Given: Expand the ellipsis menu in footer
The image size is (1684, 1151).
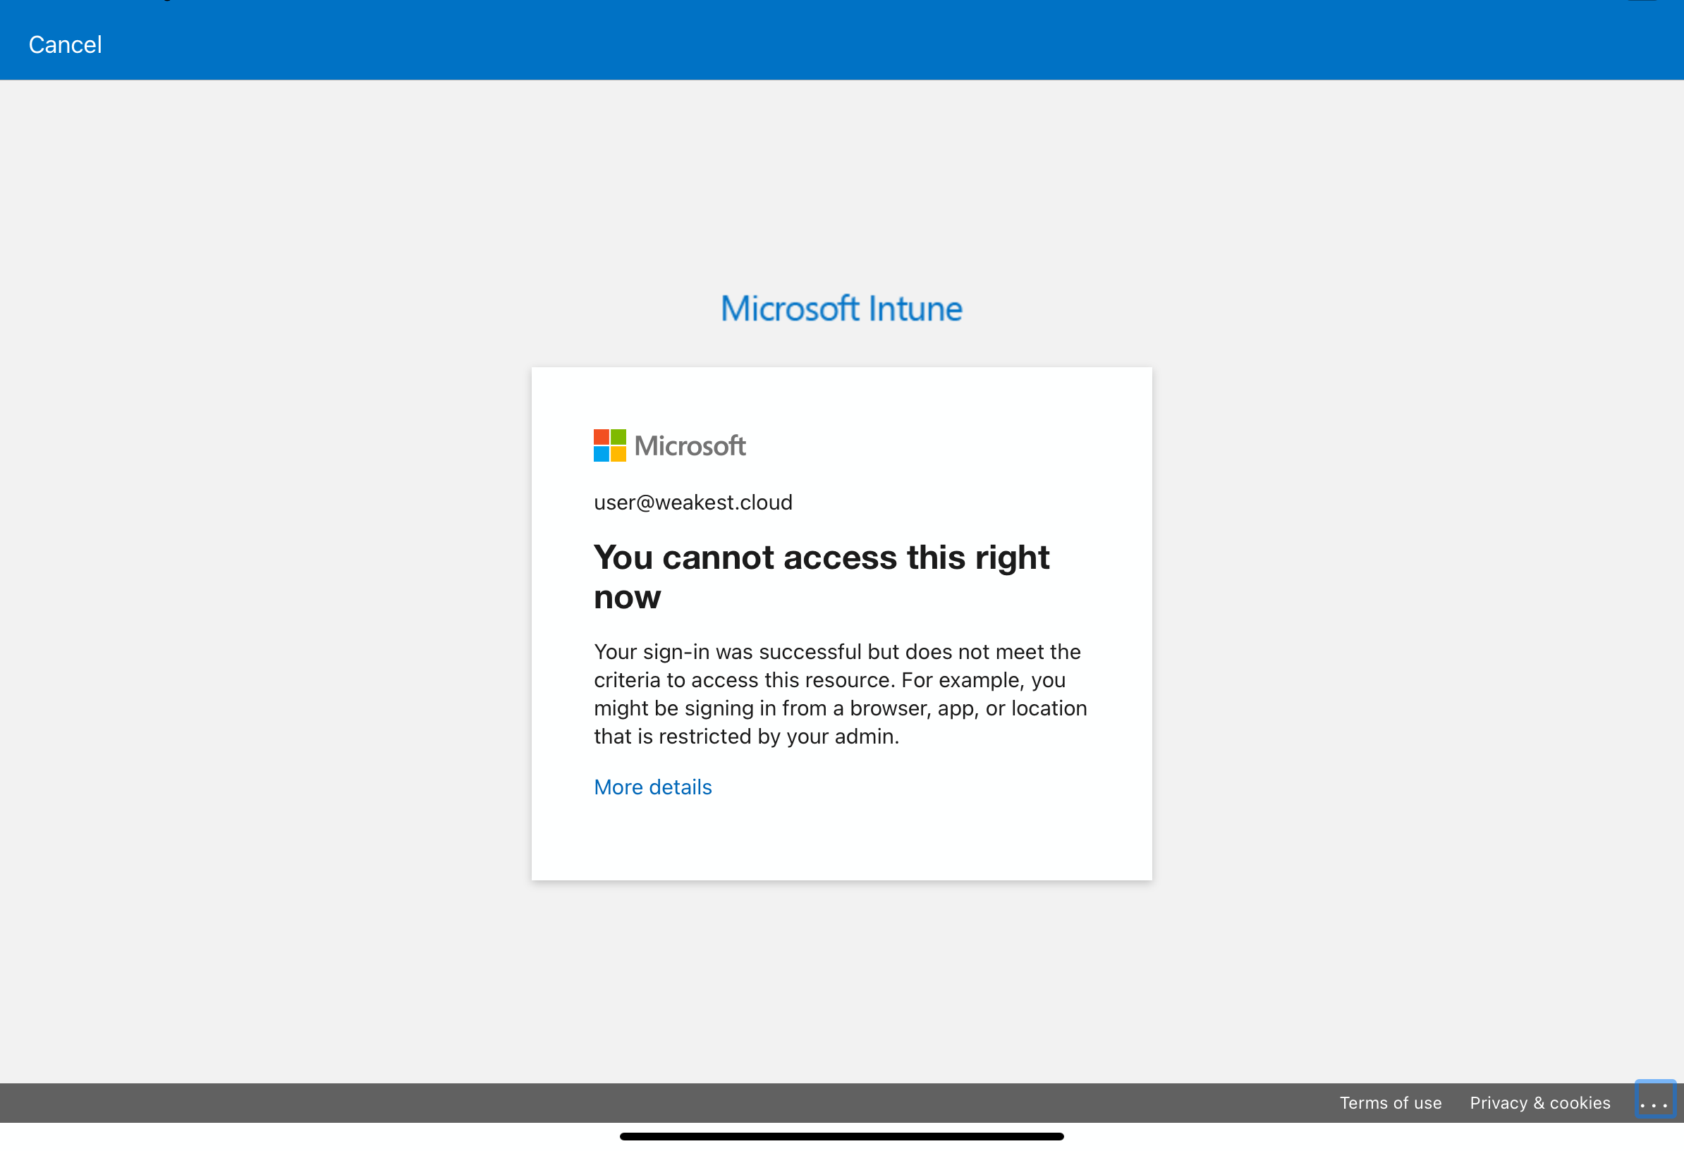Looking at the screenshot, I should click(1655, 1101).
